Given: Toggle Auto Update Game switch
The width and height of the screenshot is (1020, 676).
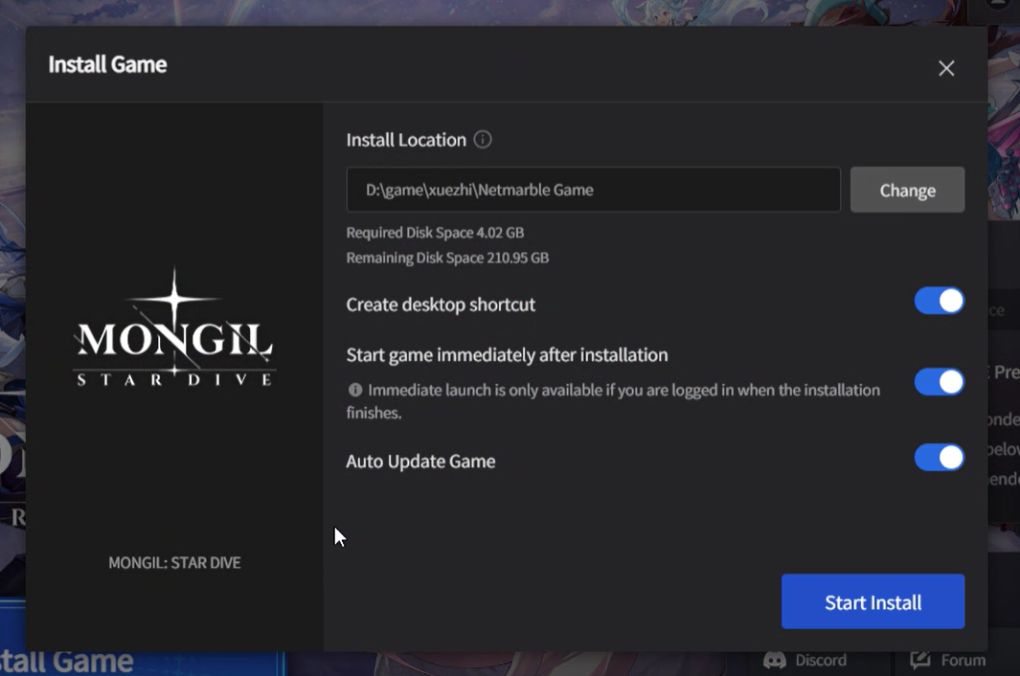Looking at the screenshot, I should pyautogui.click(x=939, y=458).
